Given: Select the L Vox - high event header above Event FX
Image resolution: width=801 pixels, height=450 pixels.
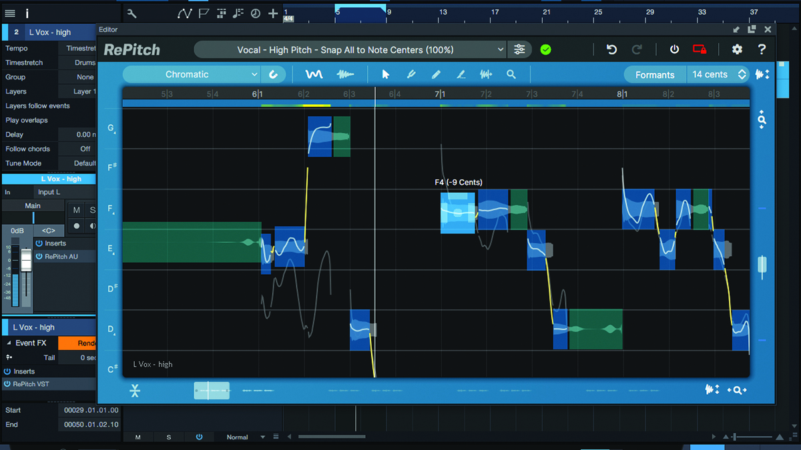Looking at the screenshot, I should [x=49, y=327].
